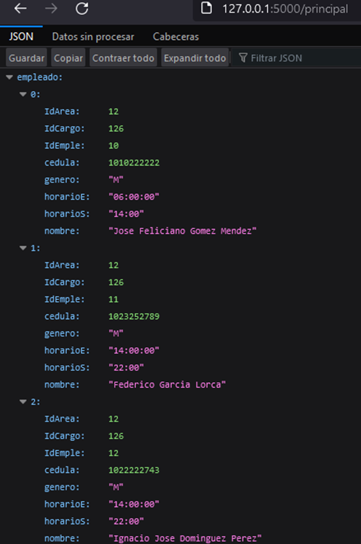
Task: Click Expandir todo to expand everything
Action: (195, 57)
